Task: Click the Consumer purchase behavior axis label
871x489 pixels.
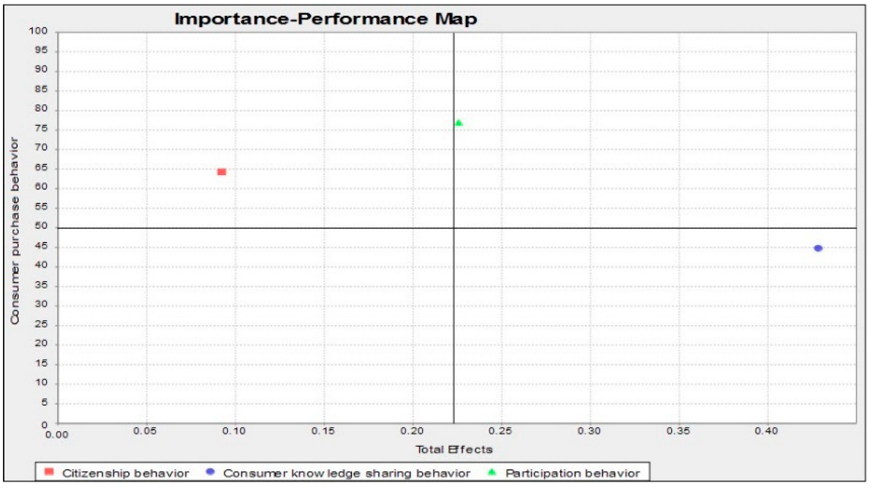Action: tap(14, 231)
